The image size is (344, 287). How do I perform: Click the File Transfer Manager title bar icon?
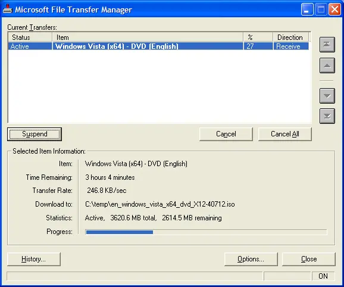(8, 9)
